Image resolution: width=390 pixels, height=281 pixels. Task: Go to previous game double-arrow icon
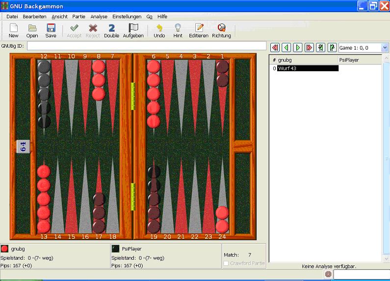[x=275, y=47]
